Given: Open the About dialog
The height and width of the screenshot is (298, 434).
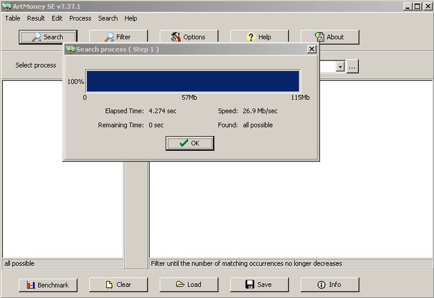Looking at the screenshot, I should tap(329, 37).
